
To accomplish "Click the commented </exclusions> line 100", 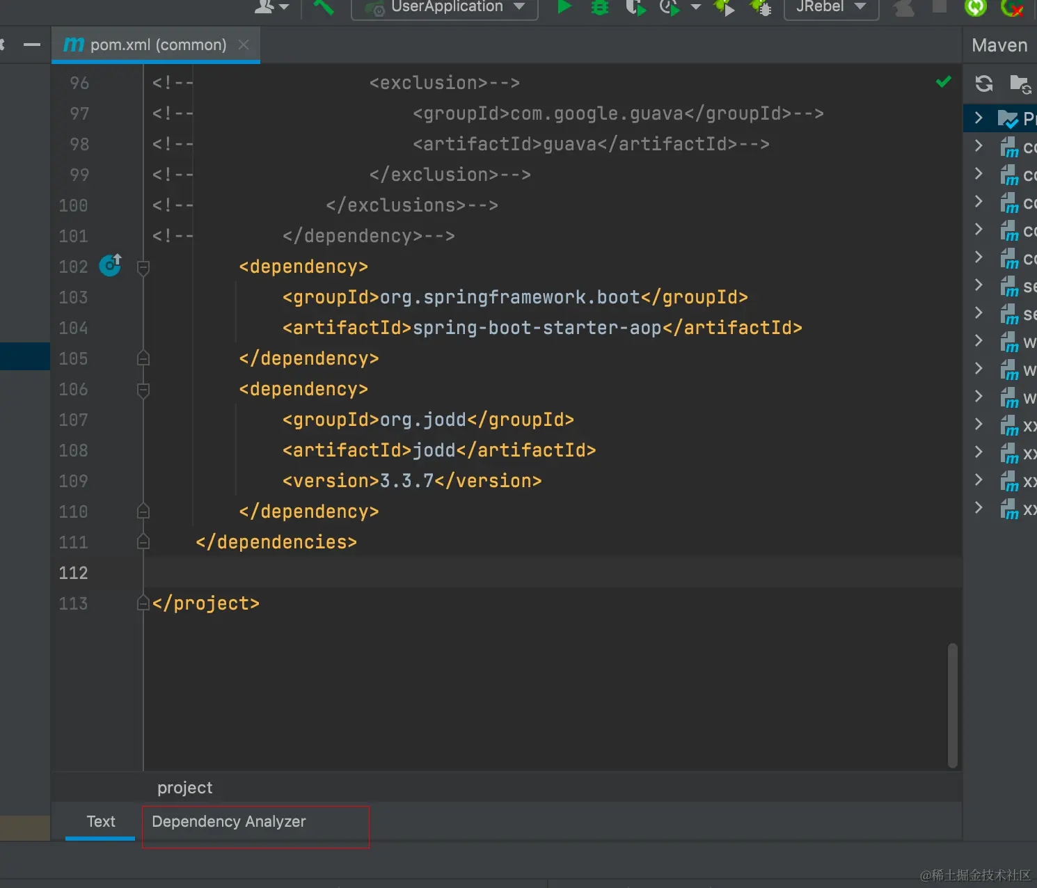I will (412, 205).
